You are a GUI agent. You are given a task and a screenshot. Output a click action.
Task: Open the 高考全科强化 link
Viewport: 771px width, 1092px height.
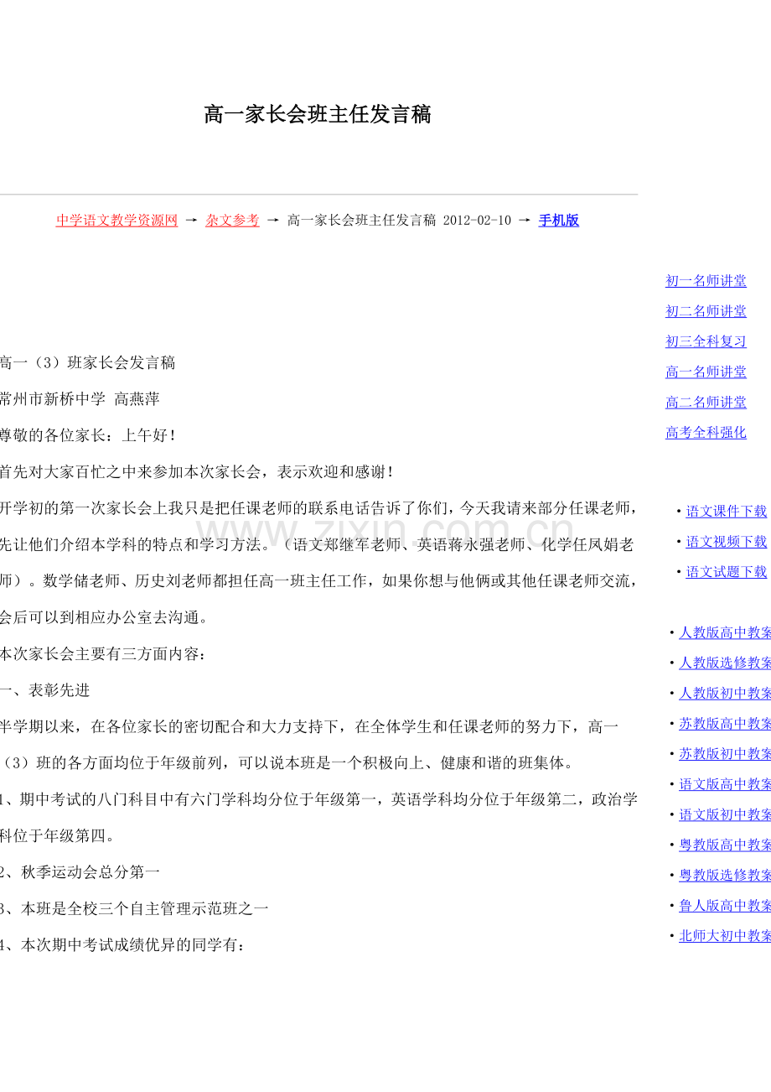click(x=706, y=433)
